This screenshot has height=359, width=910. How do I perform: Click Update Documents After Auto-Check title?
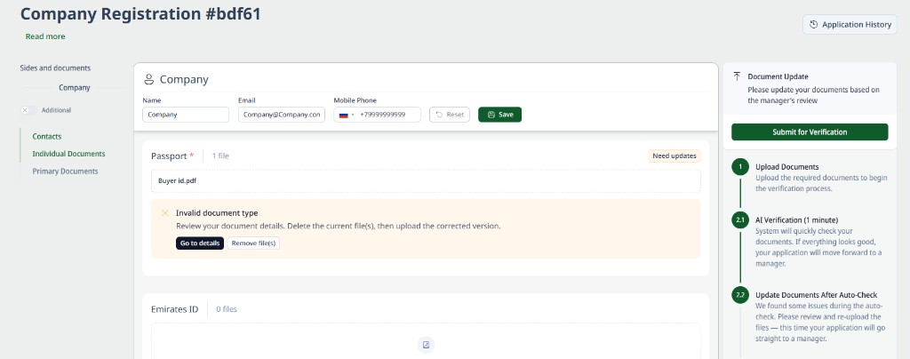point(816,295)
